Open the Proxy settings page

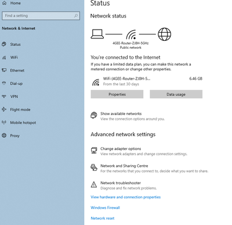pyautogui.click(x=14, y=135)
